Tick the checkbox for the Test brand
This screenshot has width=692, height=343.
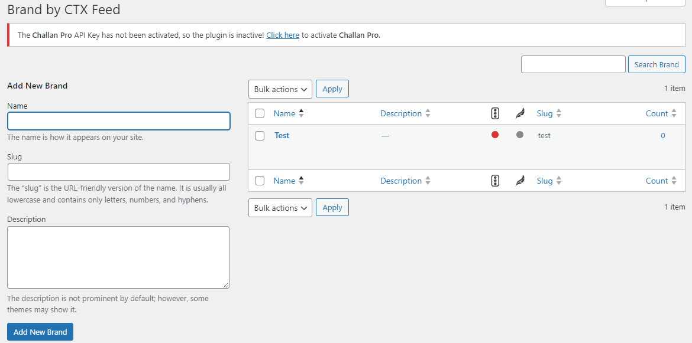260,136
